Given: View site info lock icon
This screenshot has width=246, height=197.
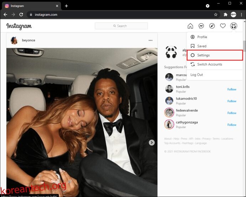Looking at the screenshot, I should pyautogui.click(x=31, y=15).
